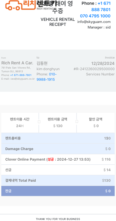The image size is (116, 221).
Task: Click the orange Rich Rentacar car logo
Action: (21, 5)
